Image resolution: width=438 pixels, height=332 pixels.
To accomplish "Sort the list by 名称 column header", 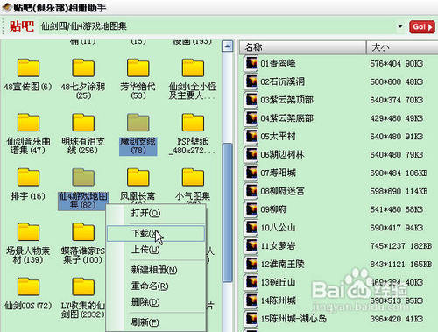I will coord(303,47).
